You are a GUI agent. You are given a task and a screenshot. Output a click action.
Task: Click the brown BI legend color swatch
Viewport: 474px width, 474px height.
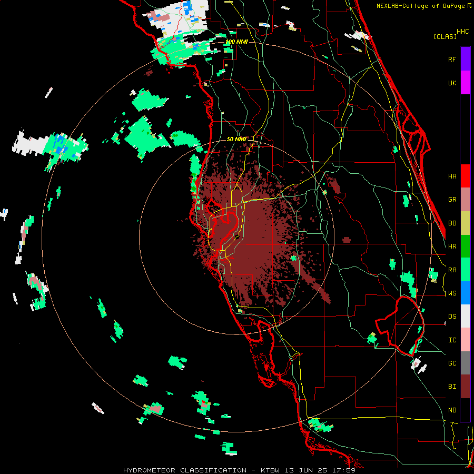[x=465, y=387]
